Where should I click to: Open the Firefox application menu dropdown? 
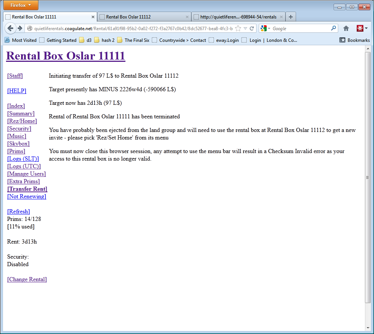[21, 5]
